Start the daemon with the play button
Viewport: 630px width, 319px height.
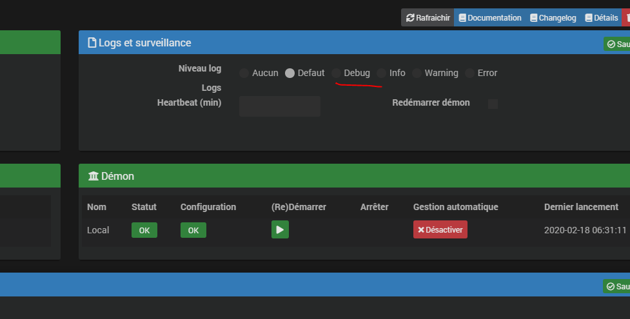(x=280, y=229)
